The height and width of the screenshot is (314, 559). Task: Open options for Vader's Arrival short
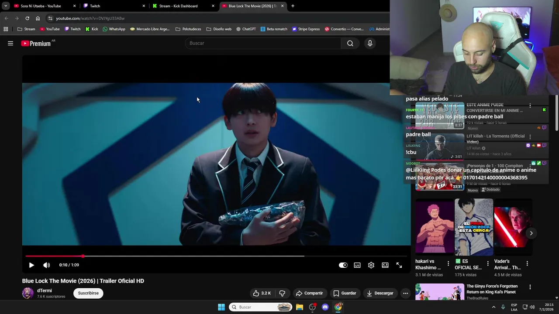527,263
